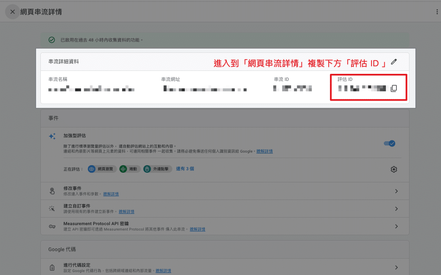Expand the 建立自訂事件 section chevron
The width and height of the screenshot is (441, 275).
click(x=396, y=208)
